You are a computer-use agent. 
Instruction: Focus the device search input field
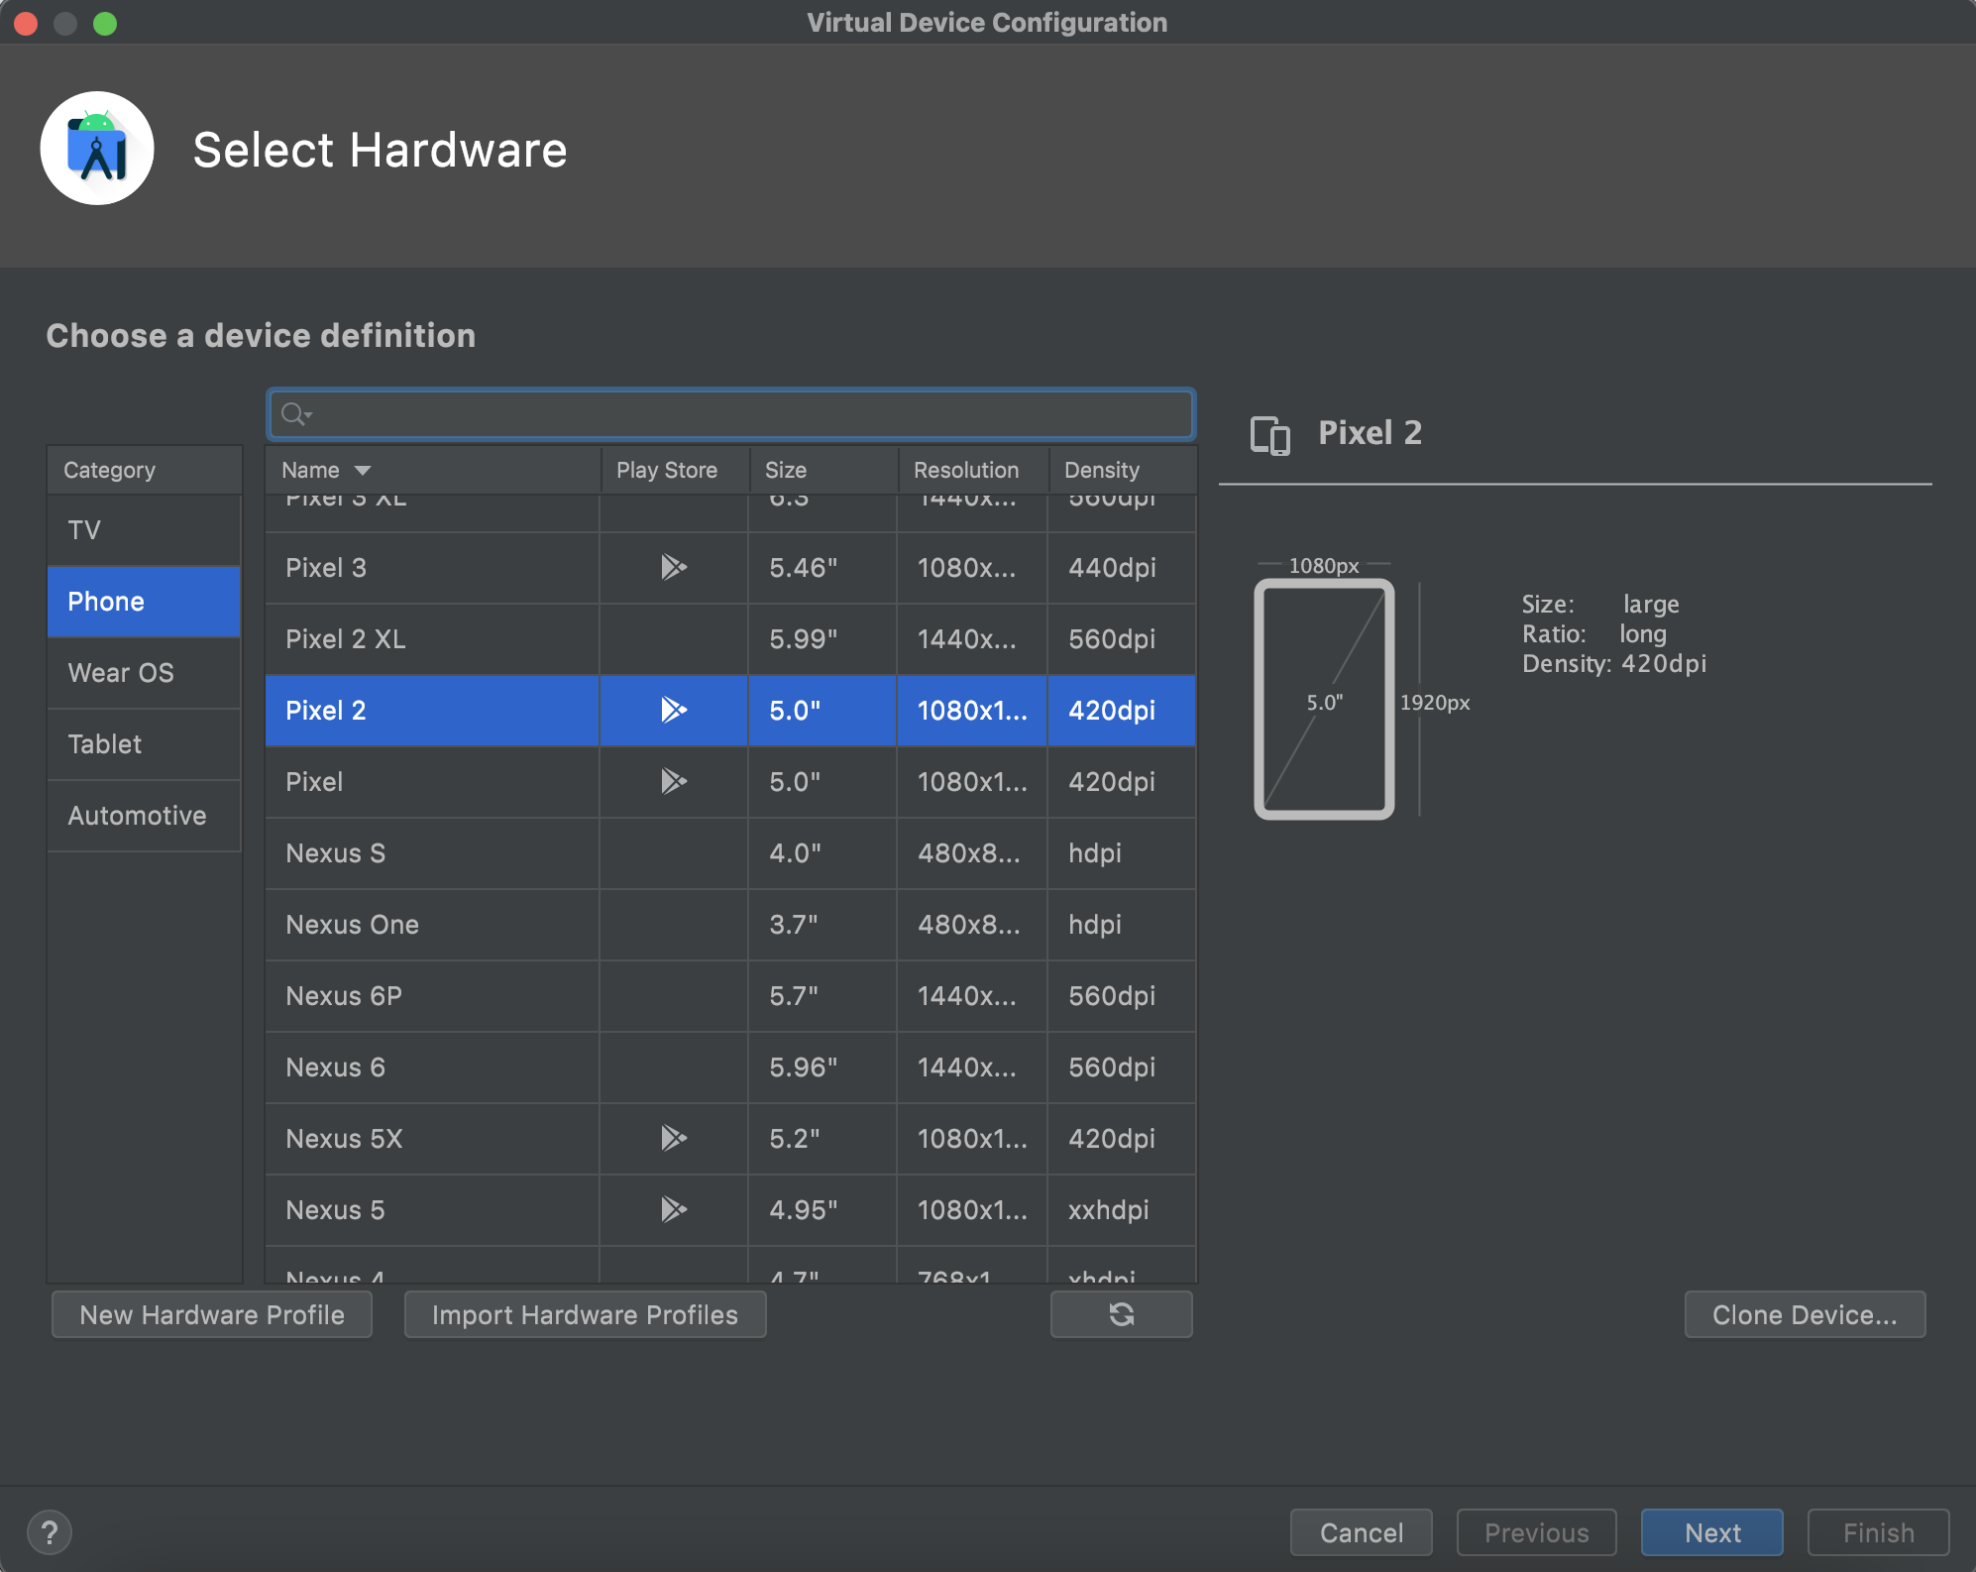point(731,414)
